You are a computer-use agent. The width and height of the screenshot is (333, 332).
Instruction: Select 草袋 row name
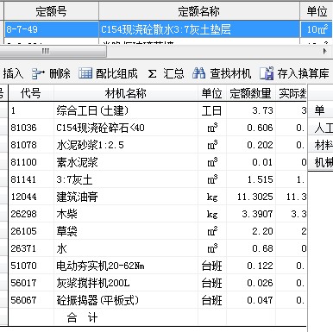point(66,231)
